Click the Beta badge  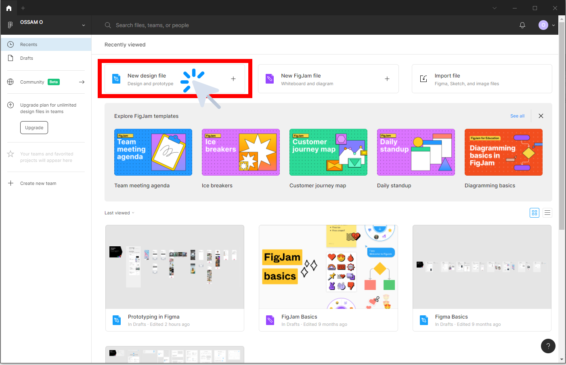(x=54, y=82)
